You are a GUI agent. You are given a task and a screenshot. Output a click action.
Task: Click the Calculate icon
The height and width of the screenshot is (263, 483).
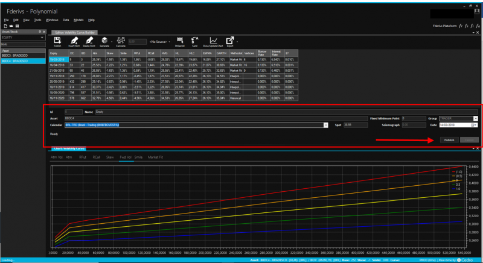[120, 40]
